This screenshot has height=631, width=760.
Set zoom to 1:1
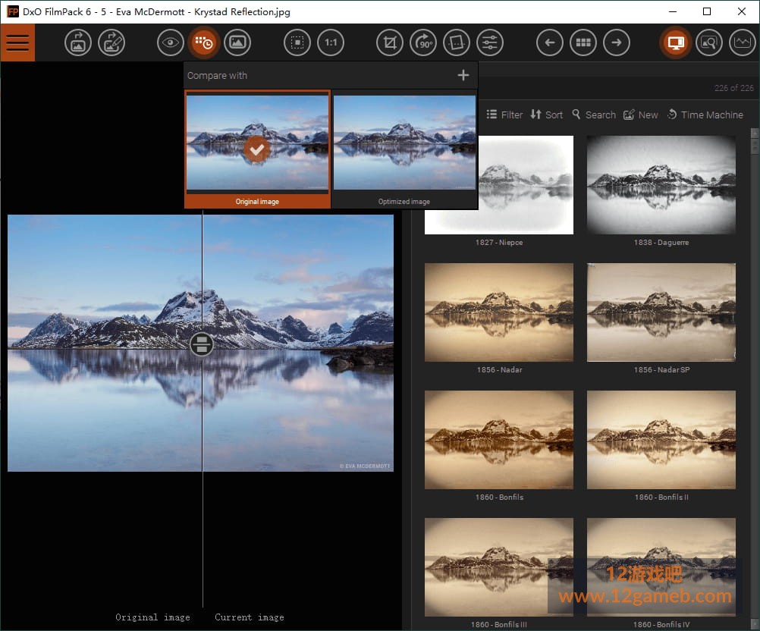point(331,42)
